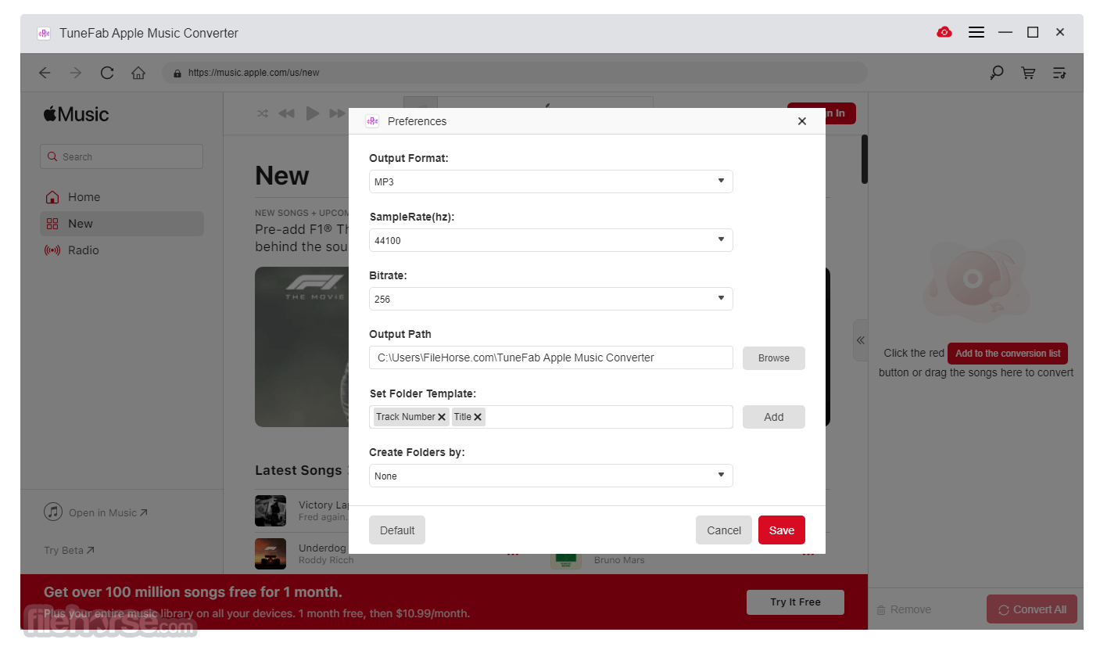Save the preferences

782,530
